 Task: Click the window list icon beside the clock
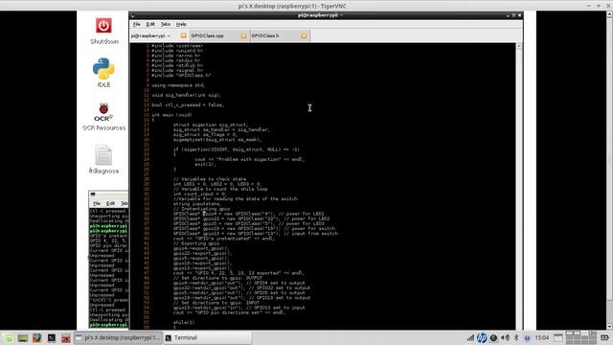558,337
